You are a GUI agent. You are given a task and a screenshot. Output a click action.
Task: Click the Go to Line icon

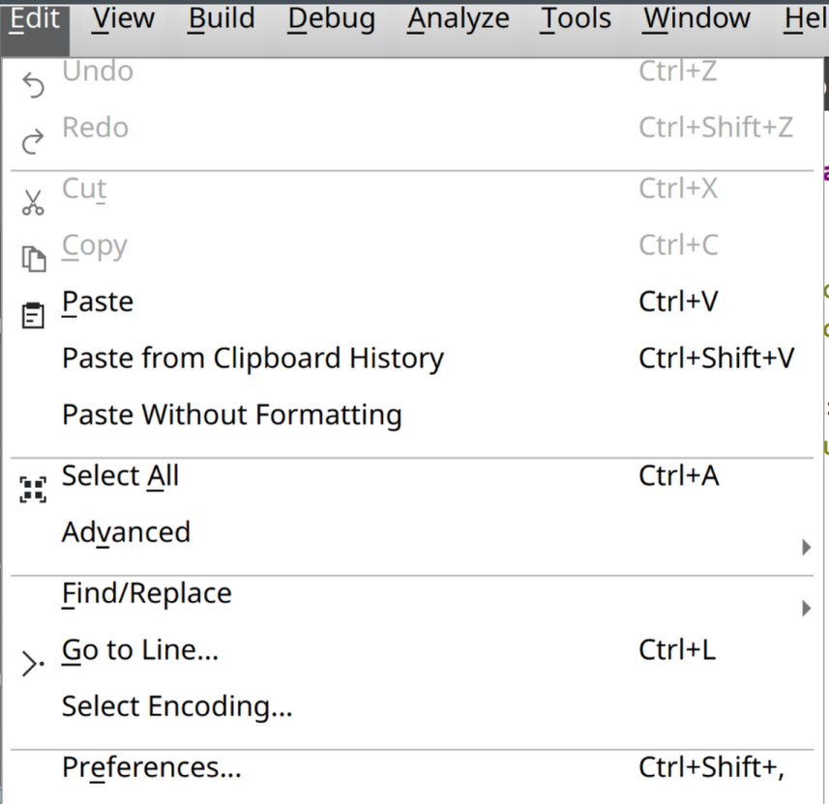click(34, 664)
